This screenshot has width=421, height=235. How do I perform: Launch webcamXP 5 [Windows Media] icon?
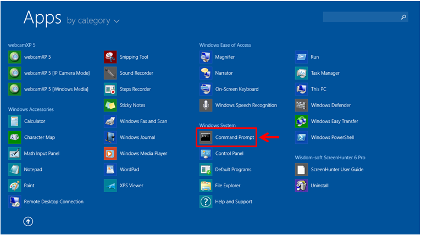(x=15, y=89)
